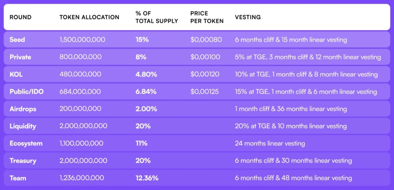The height and width of the screenshot is (190, 394).
Task: Click the PRICE PER TOKEN header
Action: 207,17
